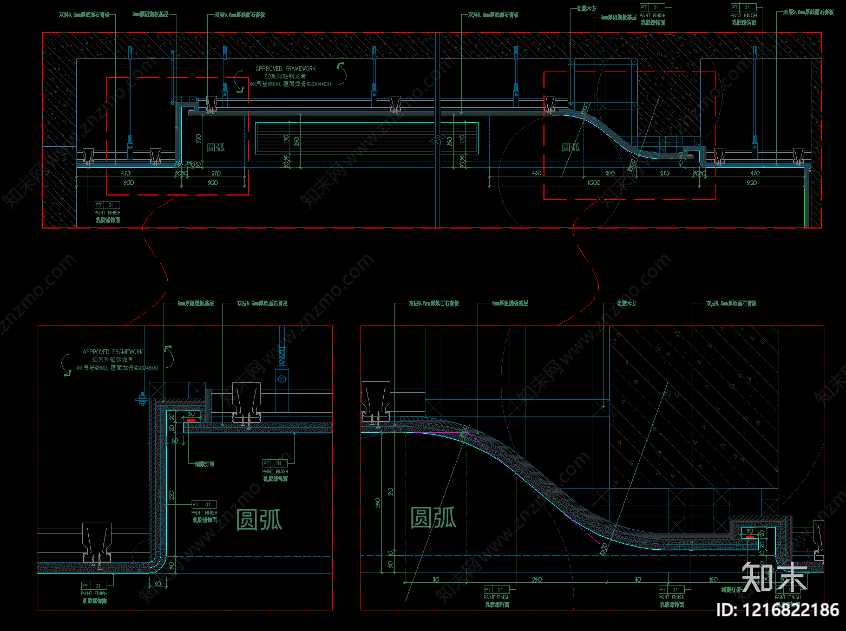Click "APPROVED FRAMEWORK" note in the upper section

[285, 69]
